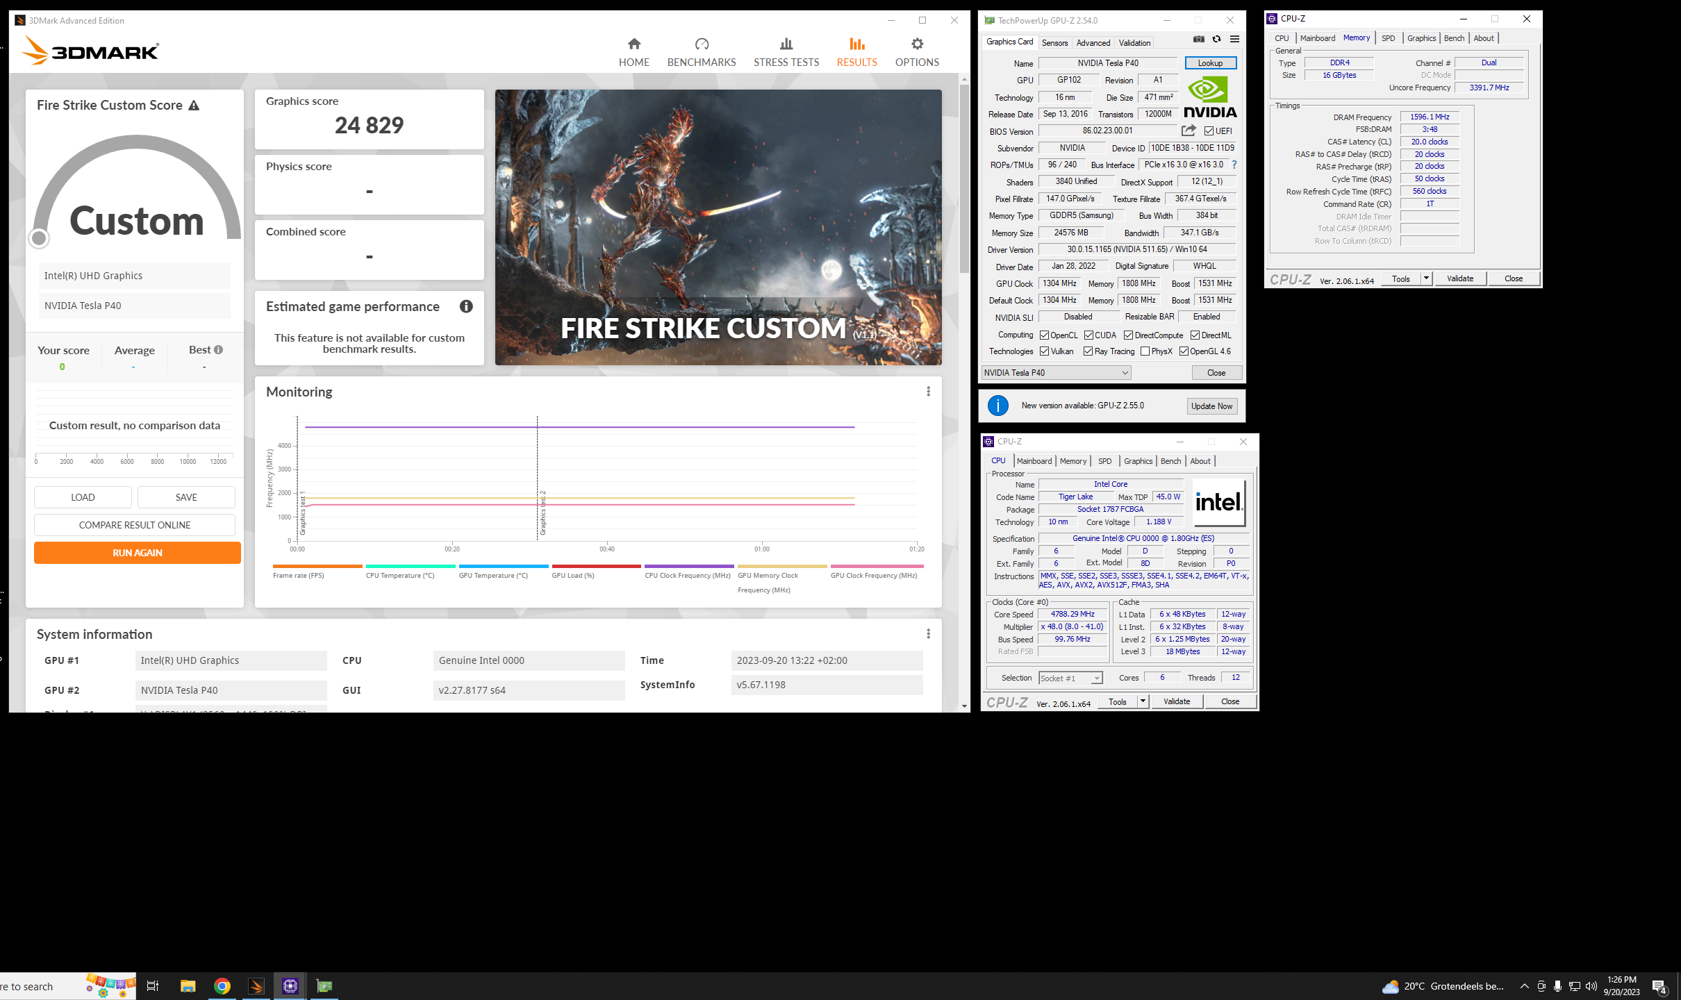1681x1000 pixels.
Task: Toggle the Ray Tracing checkbox
Action: pos(1088,351)
